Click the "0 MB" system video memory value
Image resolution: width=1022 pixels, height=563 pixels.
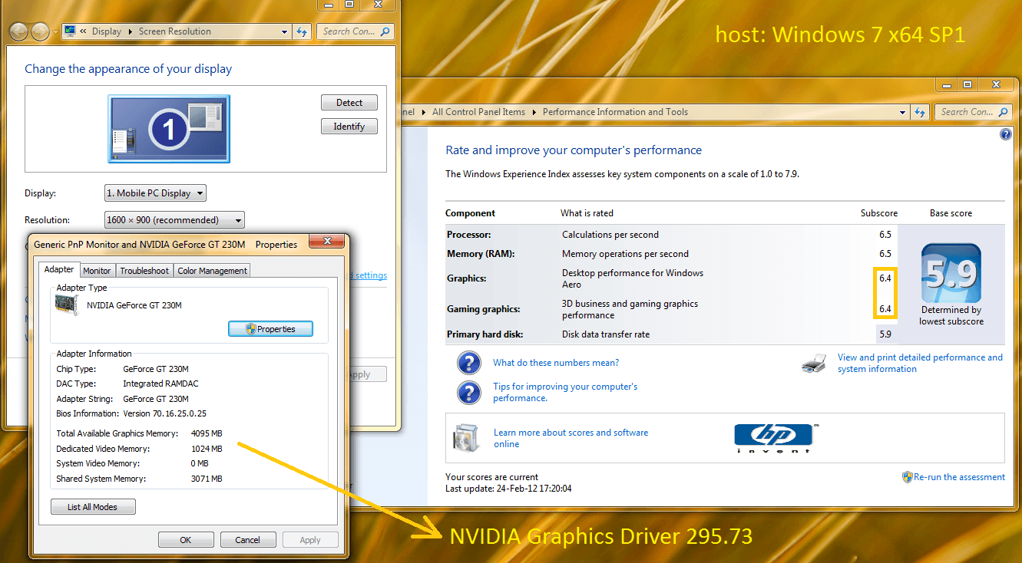200,463
